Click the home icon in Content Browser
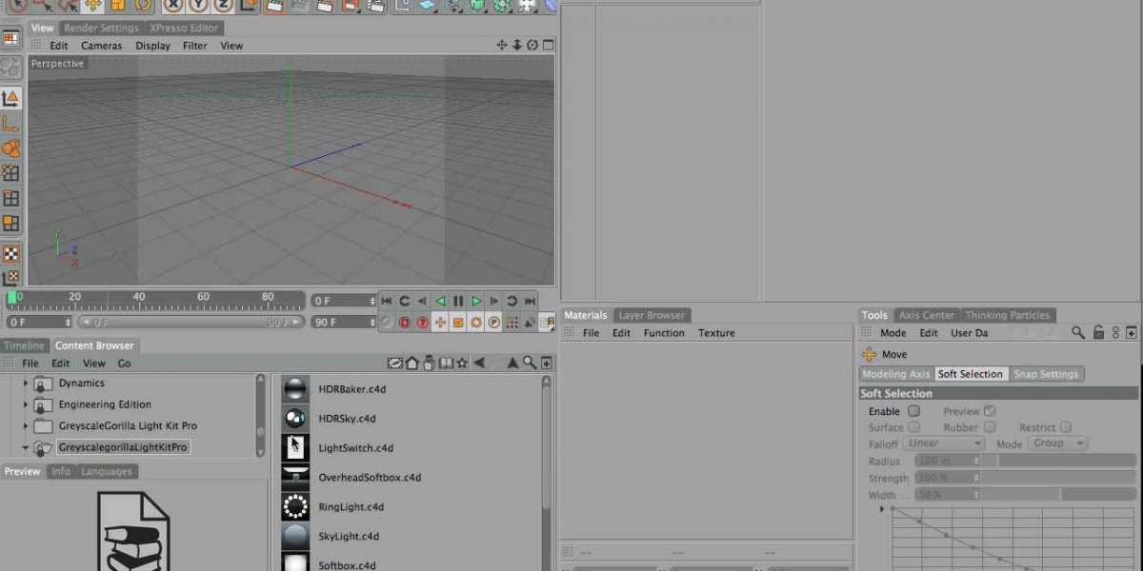The image size is (1143, 571). 411,363
